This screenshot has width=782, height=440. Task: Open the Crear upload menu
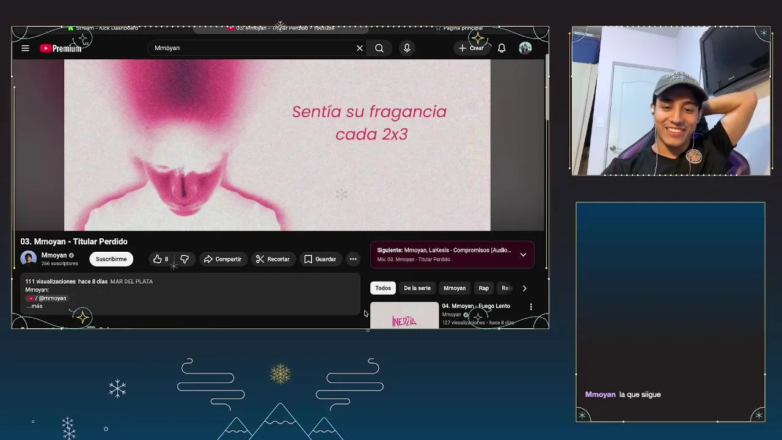(x=472, y=48)
